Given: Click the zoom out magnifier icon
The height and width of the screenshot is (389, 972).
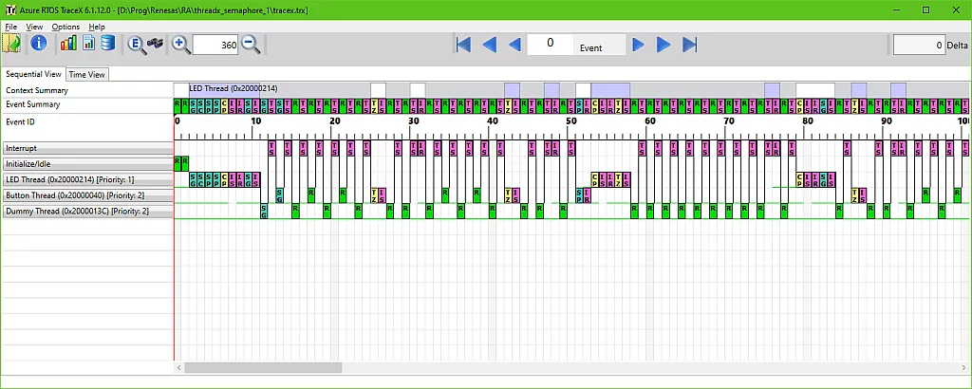Looking at the screenshot, I should 251,44.
